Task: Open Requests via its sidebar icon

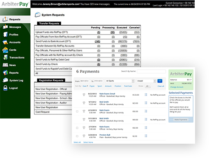Action: click(5, 19)
